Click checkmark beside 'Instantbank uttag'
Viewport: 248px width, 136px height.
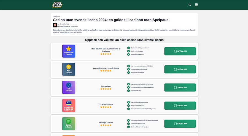(128, 91)
